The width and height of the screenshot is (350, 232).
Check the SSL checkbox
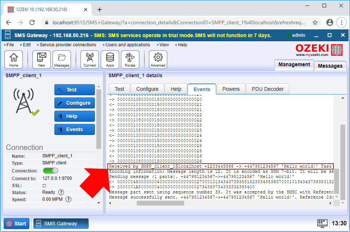(x=44, y=186)
